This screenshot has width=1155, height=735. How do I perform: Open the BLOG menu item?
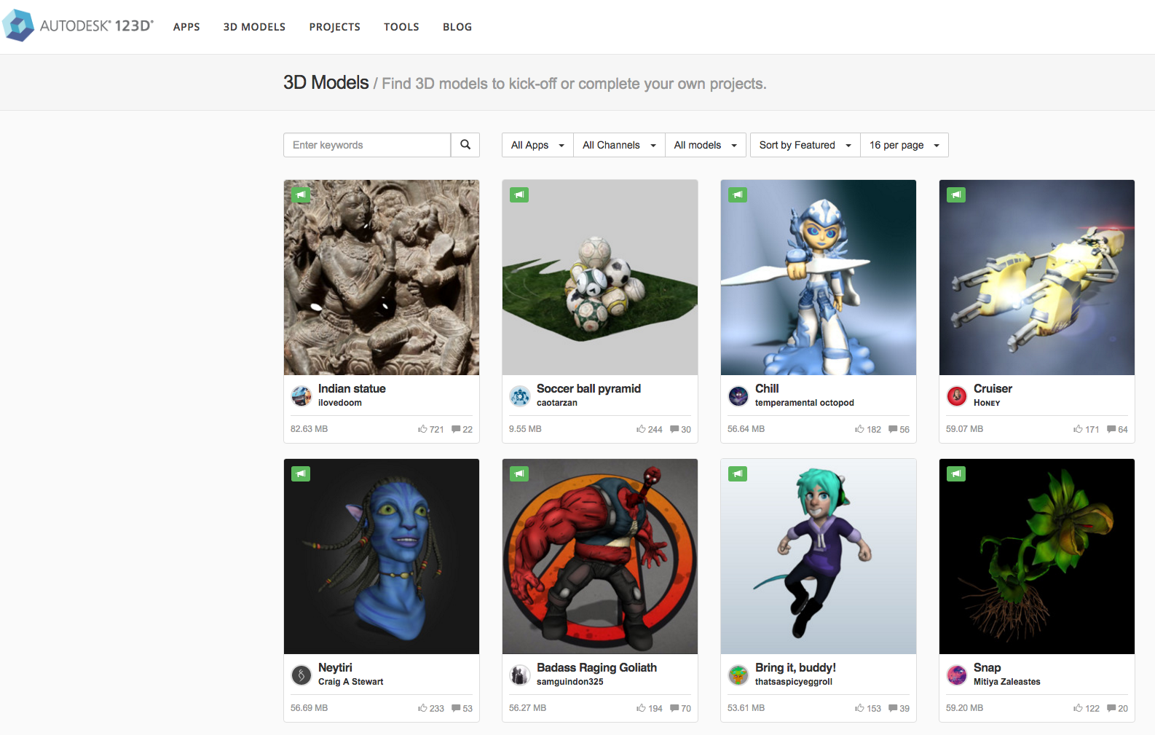(x=457, y=27)
